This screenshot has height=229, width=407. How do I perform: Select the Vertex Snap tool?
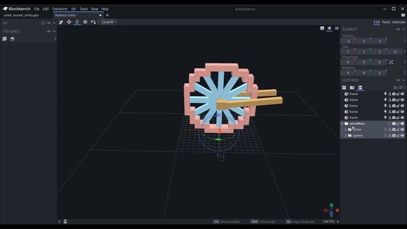pos(93,22)
